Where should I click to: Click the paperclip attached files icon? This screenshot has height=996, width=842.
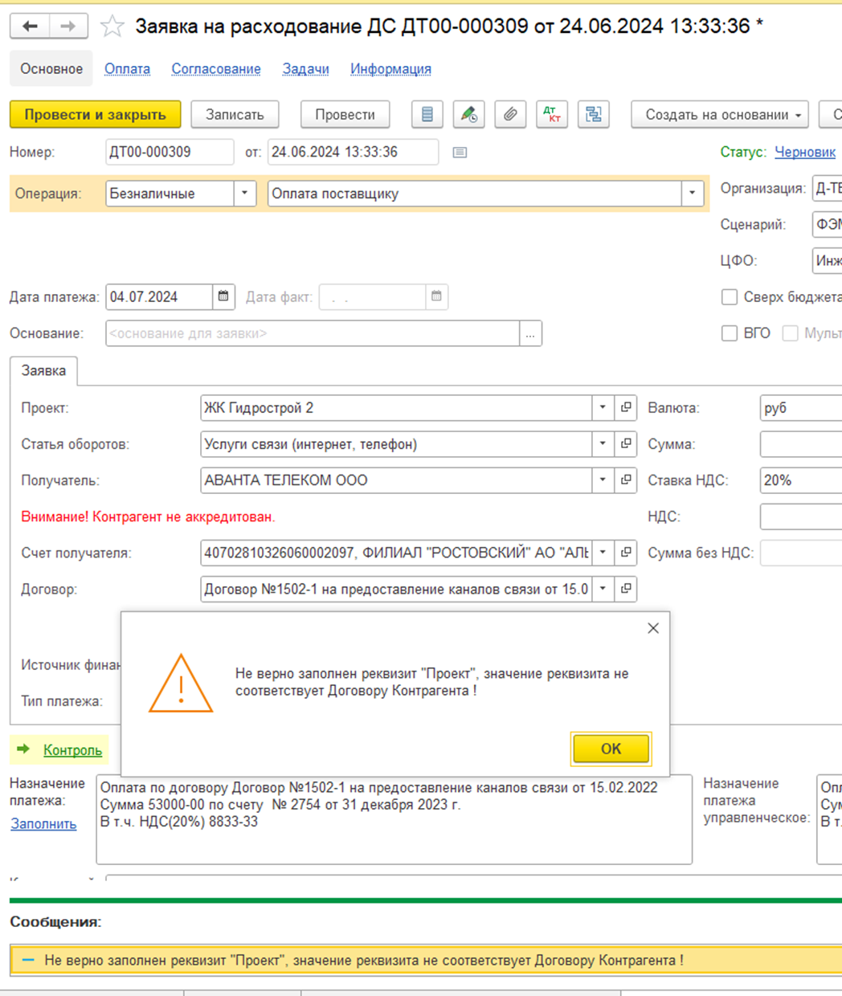click(509, 115)
